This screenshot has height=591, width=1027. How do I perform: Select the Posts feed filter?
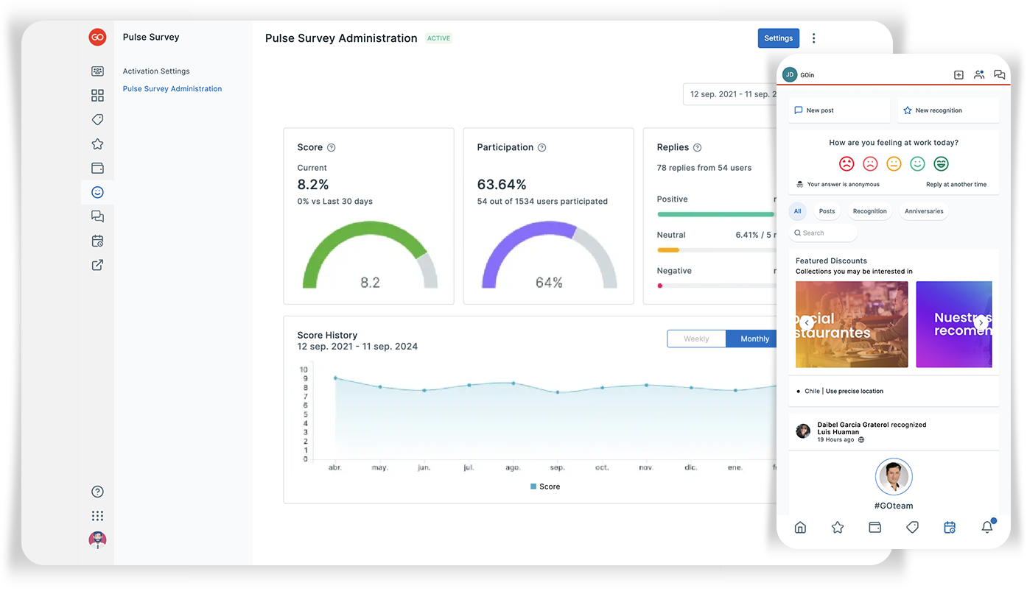[827, 211]
